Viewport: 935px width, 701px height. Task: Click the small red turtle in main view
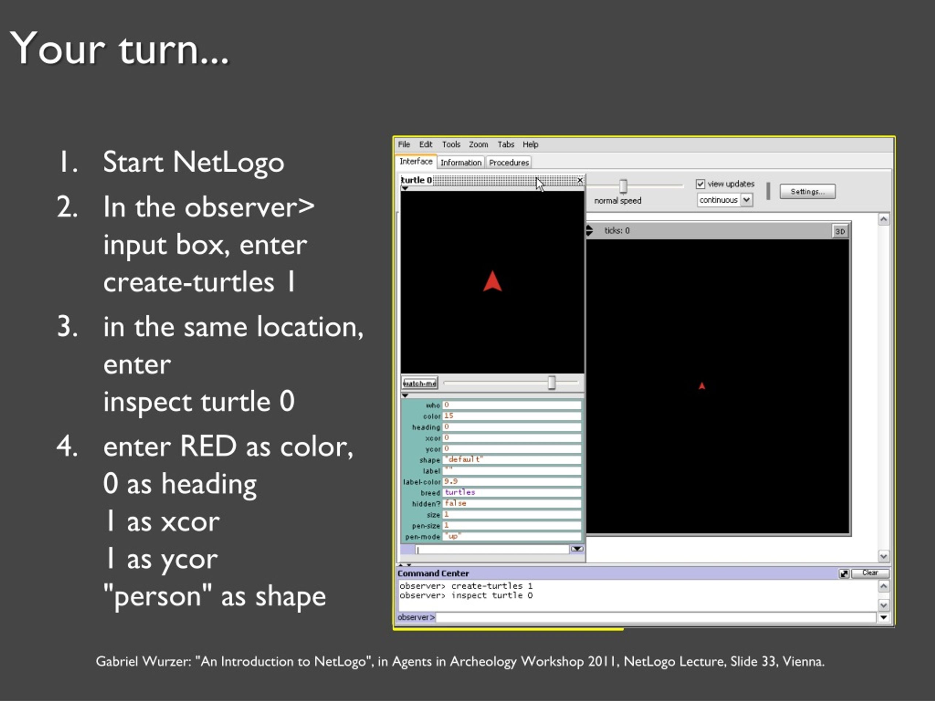(x=702, y=386)
